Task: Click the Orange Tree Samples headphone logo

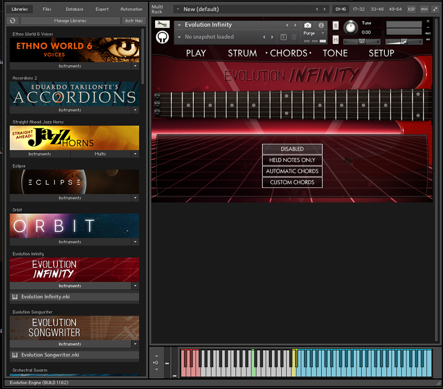Action: pos(162,37)
